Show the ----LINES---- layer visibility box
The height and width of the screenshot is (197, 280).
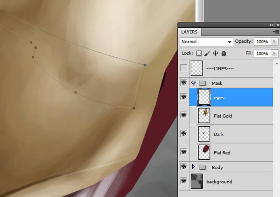click(x=183, y=68)
